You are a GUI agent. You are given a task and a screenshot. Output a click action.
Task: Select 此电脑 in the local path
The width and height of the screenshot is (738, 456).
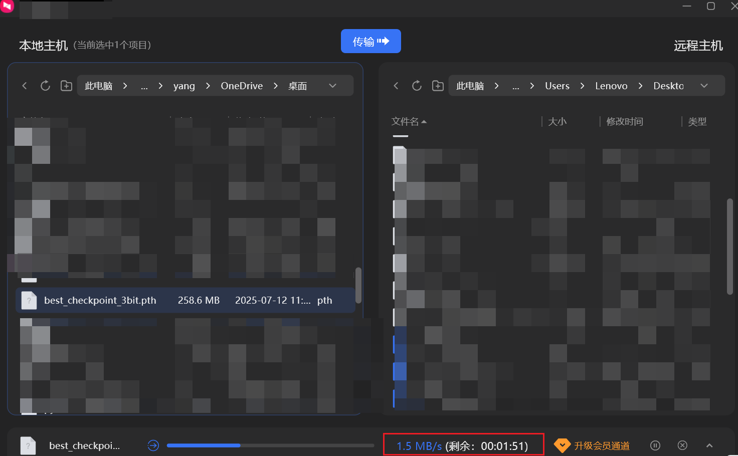pyautogui.click(x=98, y=86)
